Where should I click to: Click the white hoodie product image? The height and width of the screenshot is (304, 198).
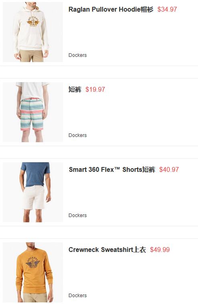point(33,32)
